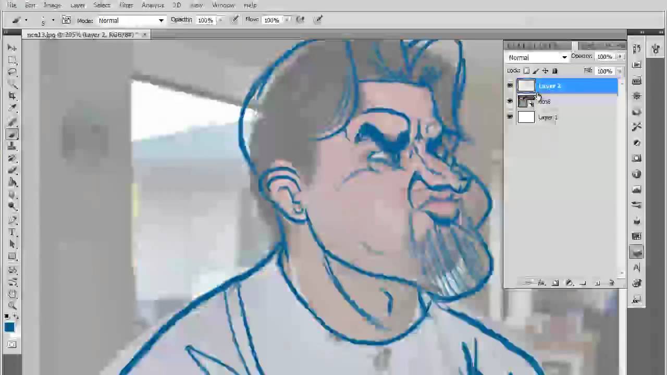Open the layer Opacity slider arrow
The width and height of the screenshot is (667, 375).
pos(620,56)
